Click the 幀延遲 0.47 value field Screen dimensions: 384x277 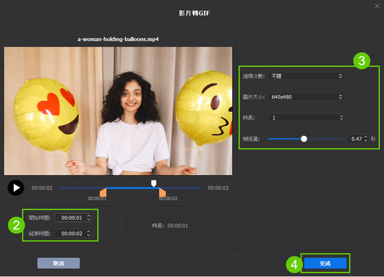(x=357, y=139)
